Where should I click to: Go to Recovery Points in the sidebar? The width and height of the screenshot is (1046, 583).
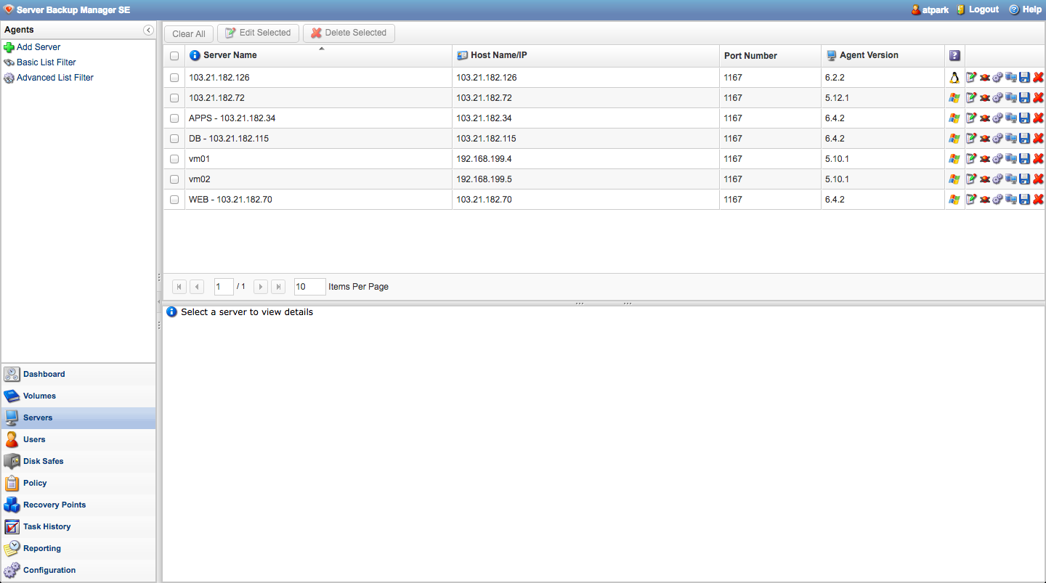coord(54,505)
